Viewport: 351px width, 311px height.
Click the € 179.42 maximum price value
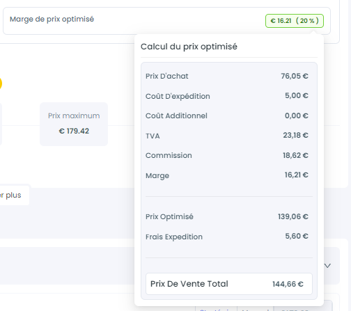click(74, 131)
